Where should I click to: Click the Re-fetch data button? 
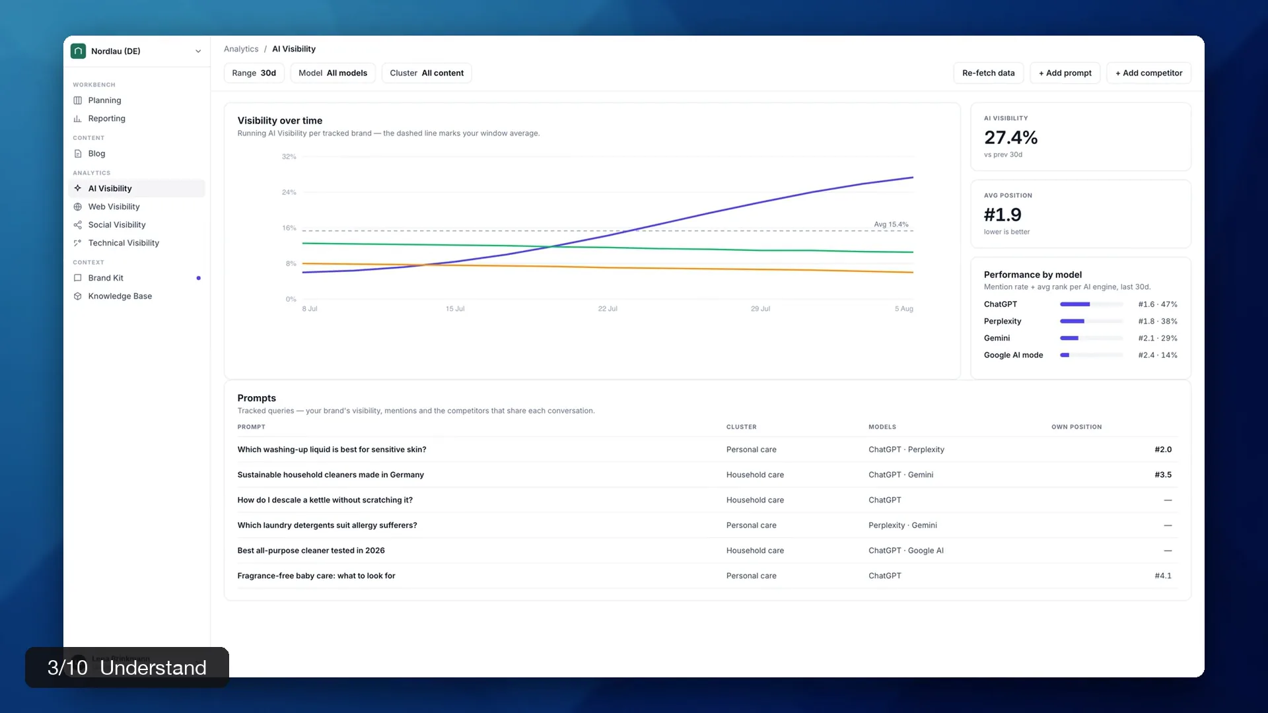[x=989, y=73]
